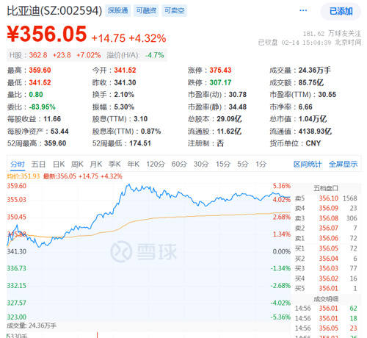Switch to the 日K chart tab

pos(59,164)
